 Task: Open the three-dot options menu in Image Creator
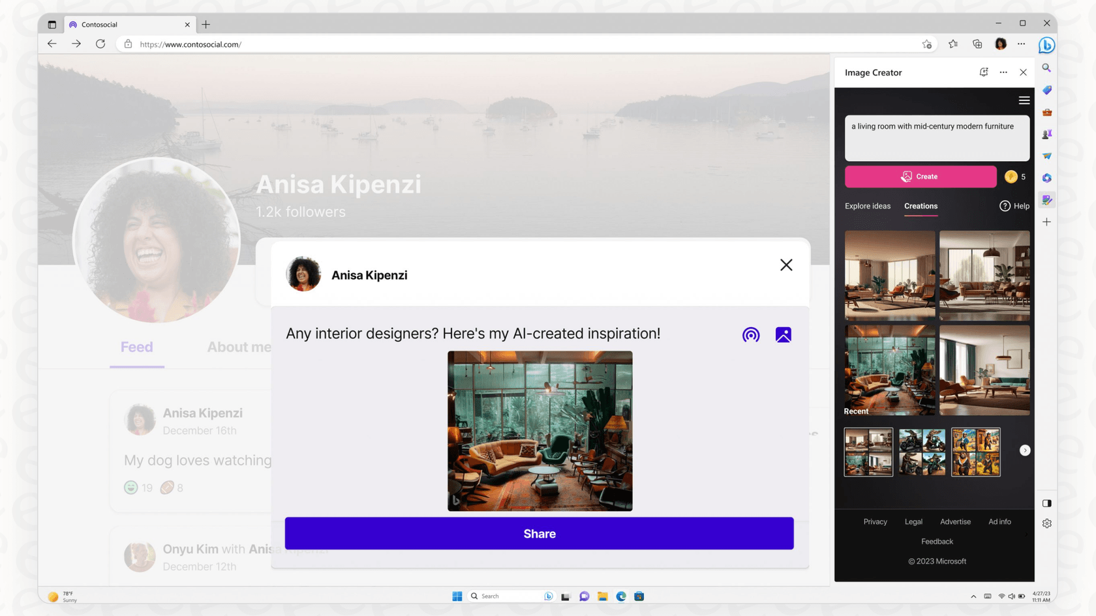click(1003, 72)
